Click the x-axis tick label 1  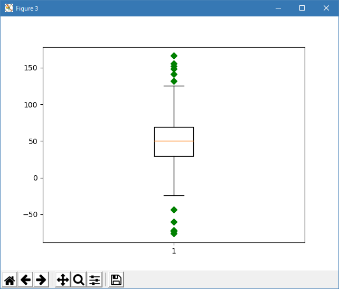coord(174,251)
